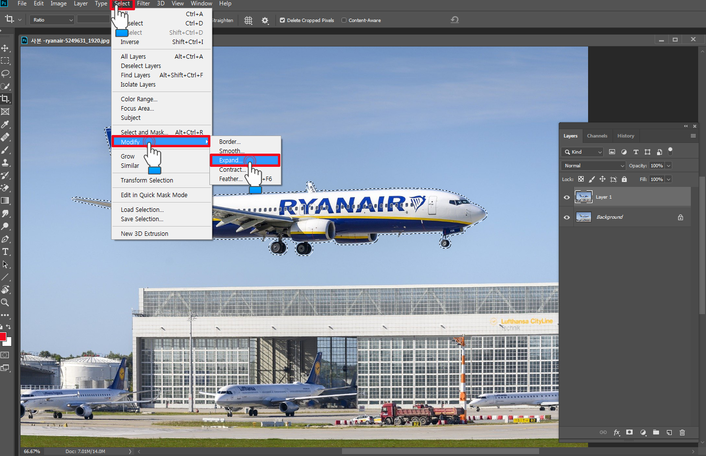The height and width of the screenshot is (456, 706).
Task: Open the Opacity slider dropdown arrow
Action: [x=668, y=166]
